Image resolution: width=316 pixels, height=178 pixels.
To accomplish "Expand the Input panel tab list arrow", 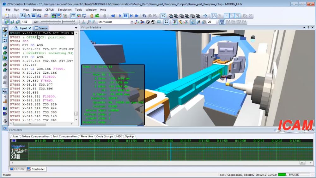I will 76,28.
